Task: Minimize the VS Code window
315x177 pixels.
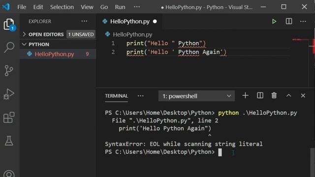Action: [x=263, y=7]
